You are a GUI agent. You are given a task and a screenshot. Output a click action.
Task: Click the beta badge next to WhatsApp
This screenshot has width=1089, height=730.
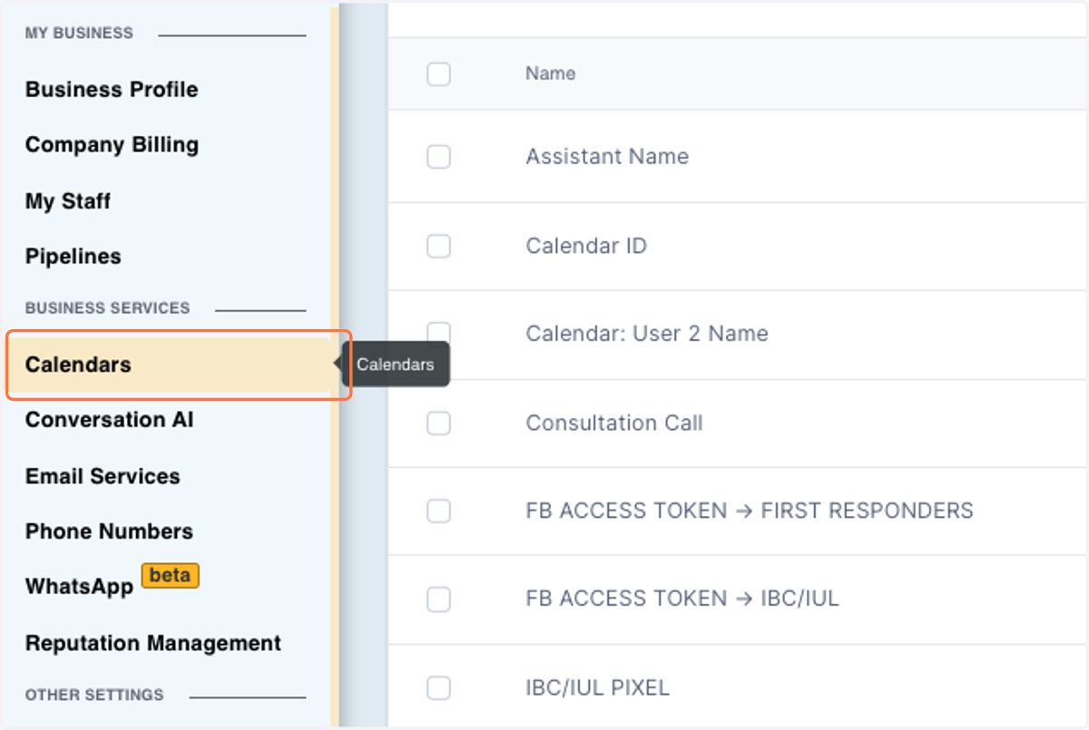tap(170, 576)
